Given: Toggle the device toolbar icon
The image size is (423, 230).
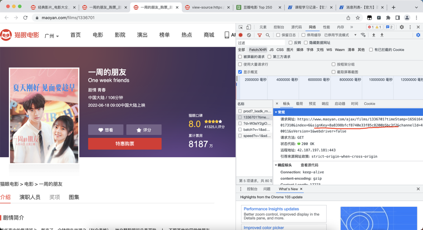Looking at the screenshot, I should 248,27.
